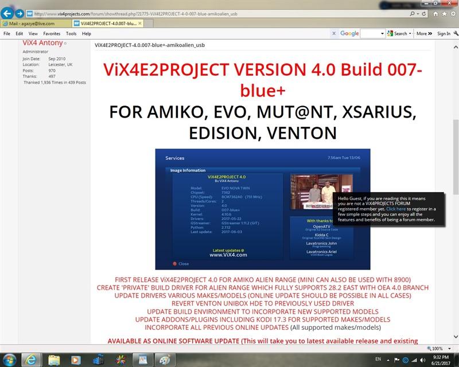Open the address bar search dropdown arrow
This screenshot has height=367, width=459.
point(418,14)
